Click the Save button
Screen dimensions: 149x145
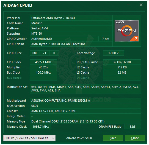click(x=113, y=138)
